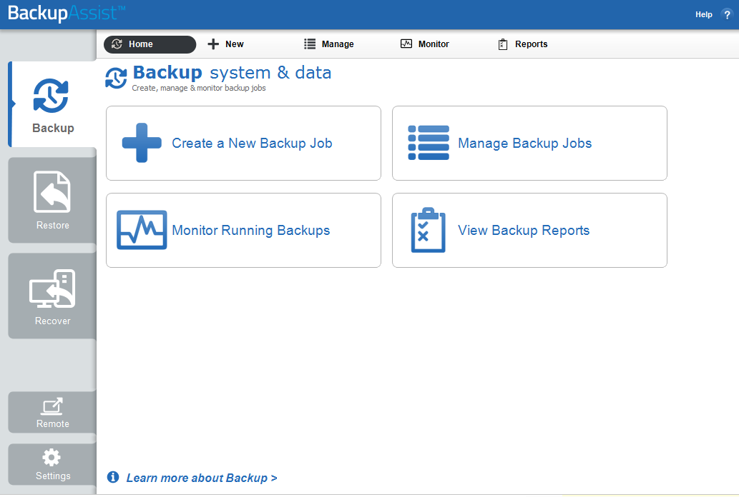Image resolution: width=739 pixels, height=497 pixels.
Task: Click the BackupAssist logo
Action: [67, 13]
